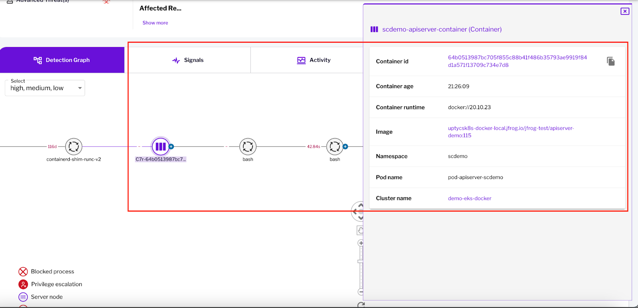Open the Detection Graph tab
Image resolution: width=638 pixels, height=308 pixels.
click(62, 60)
